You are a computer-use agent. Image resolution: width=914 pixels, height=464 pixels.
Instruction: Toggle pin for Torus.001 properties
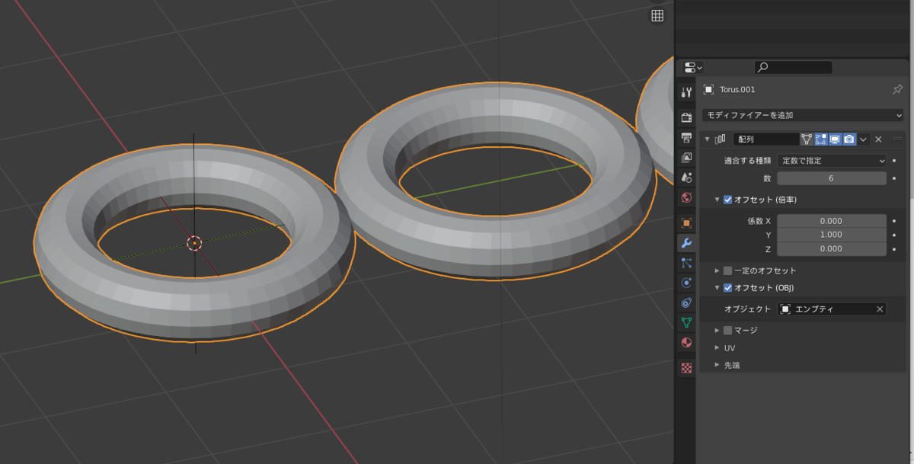click(896, 89)
